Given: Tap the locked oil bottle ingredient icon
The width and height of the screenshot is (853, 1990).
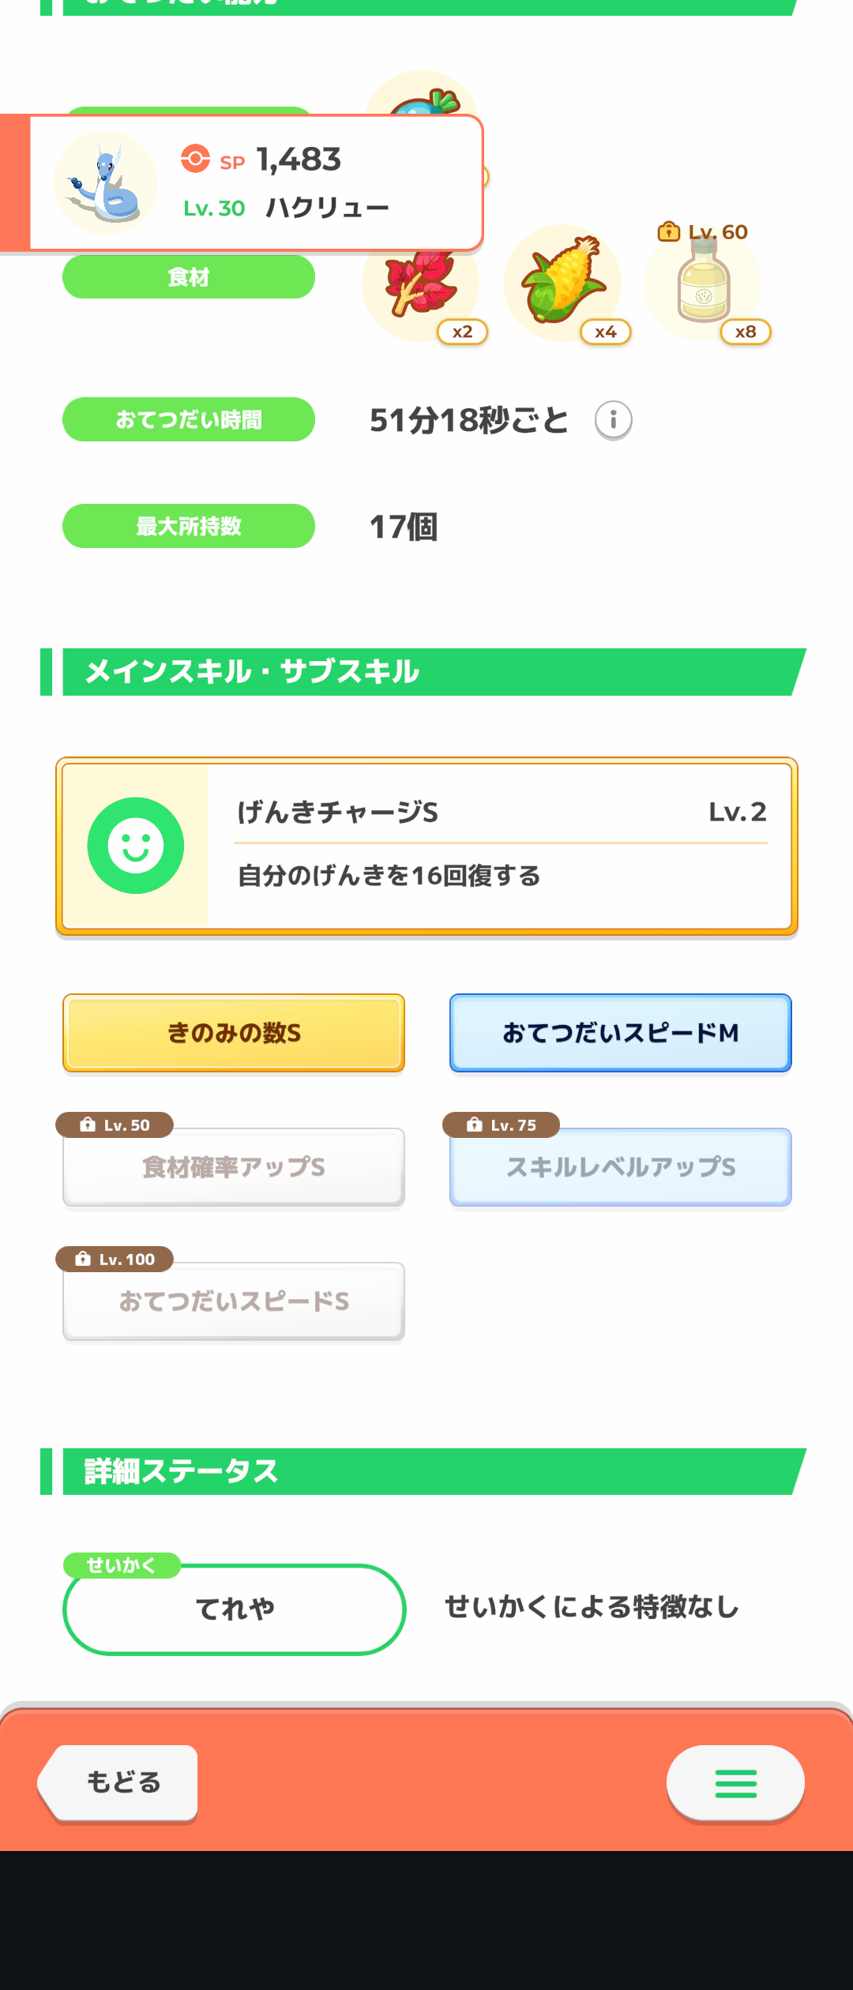Looking at the screenshot, I should [703, 283].
